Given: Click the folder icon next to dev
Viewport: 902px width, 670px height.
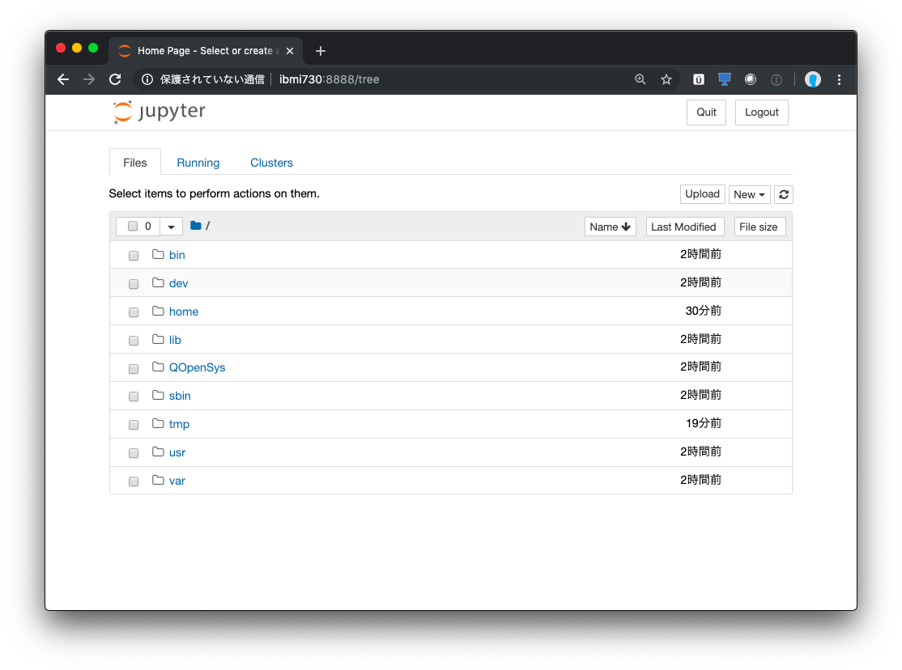Looking at the screenshot, I should [158, 282].
